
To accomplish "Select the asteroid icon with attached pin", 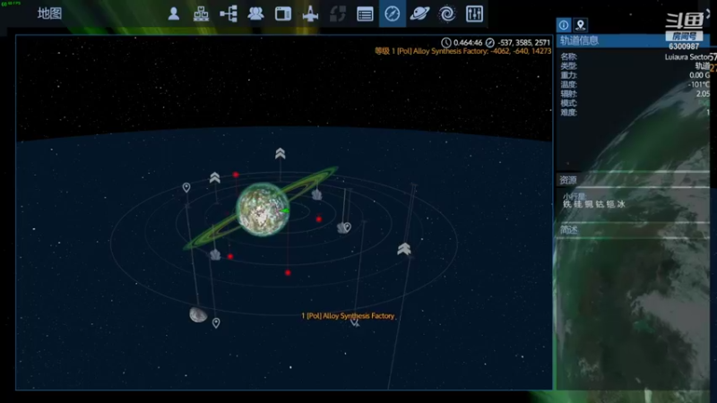I will click(x=342, y=227).
